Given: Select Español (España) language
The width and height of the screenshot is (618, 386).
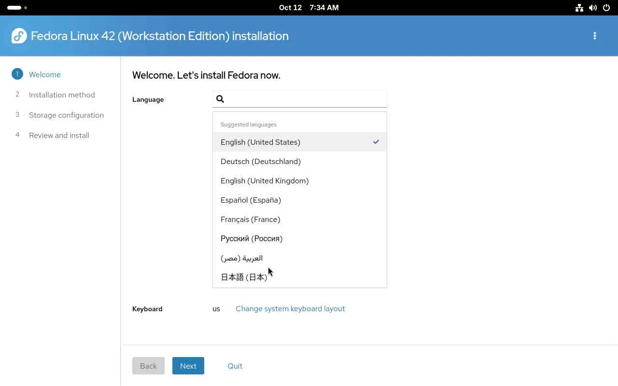Looking at the screenshot, I should (x=251, y=200).
